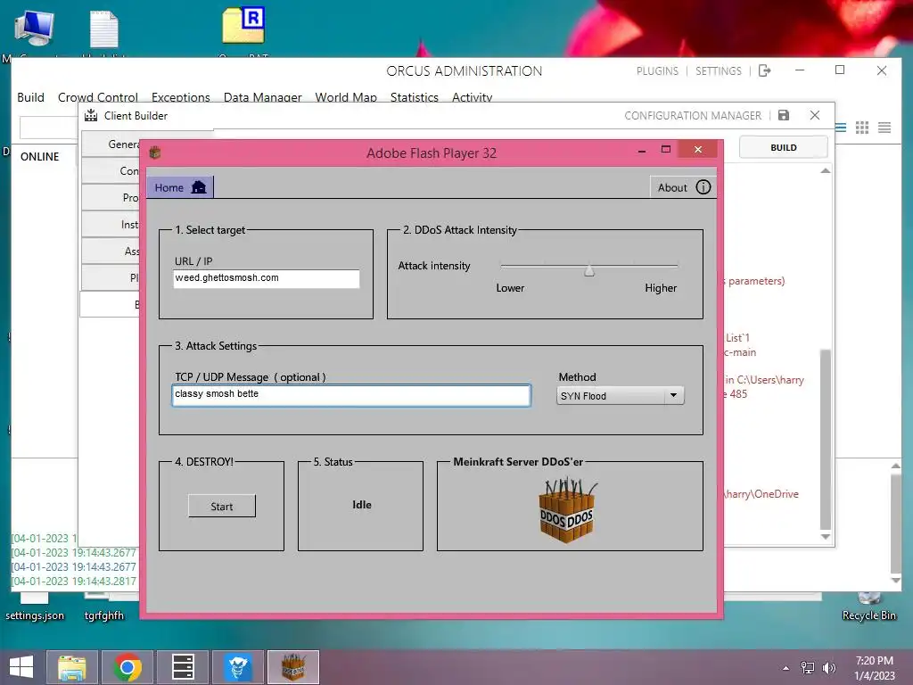Open the Statistics menu
Screen dimensions: 913x685
pyautogui.click(x=414, y=96)
